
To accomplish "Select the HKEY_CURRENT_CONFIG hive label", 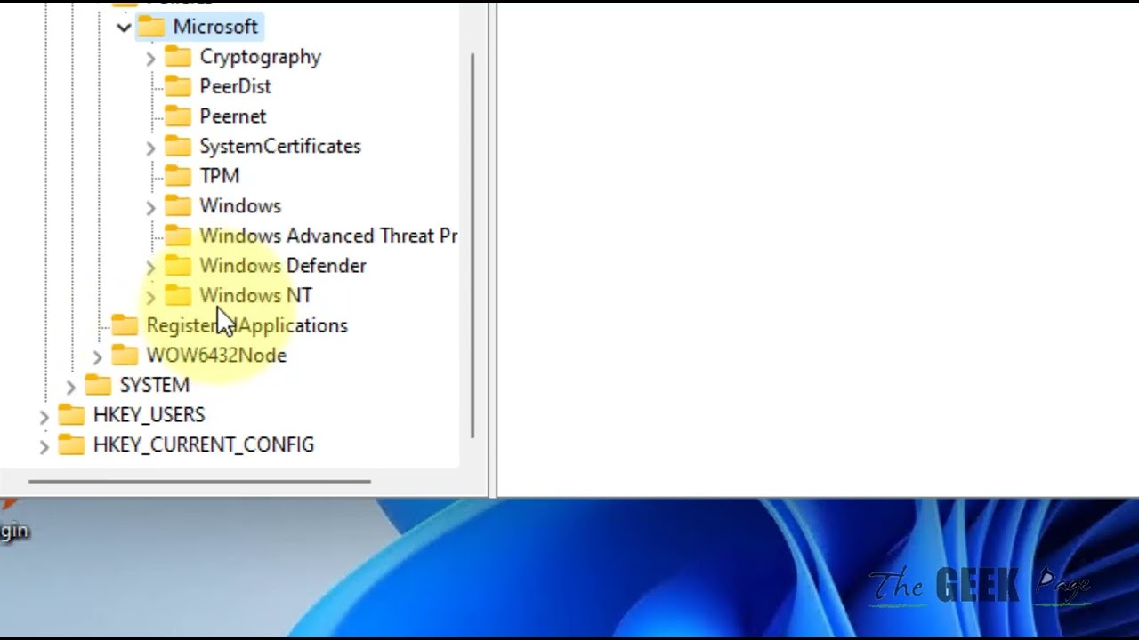I will pos(203,444).
